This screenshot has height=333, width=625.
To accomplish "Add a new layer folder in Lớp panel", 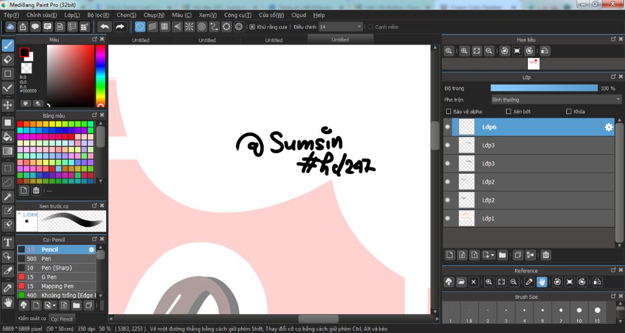I will 502,255.
